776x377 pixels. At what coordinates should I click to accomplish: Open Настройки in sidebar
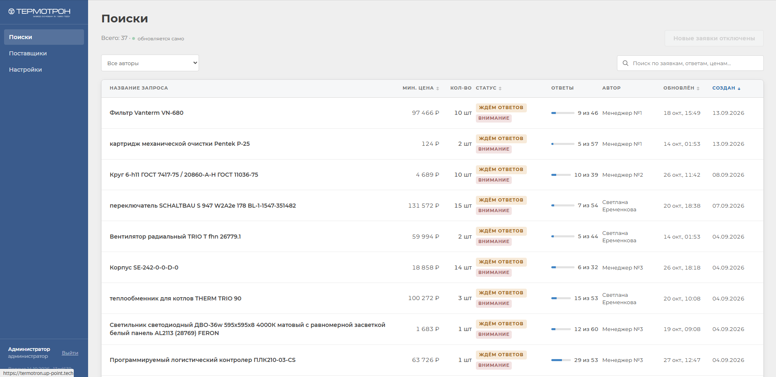click(44, 70)
